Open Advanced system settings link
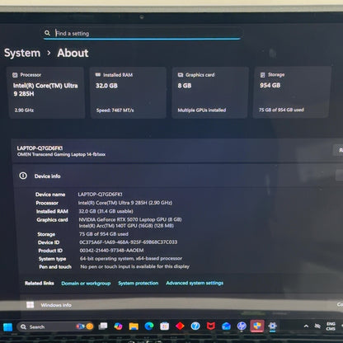Viewport: 343px width, 343px height. tap(195, 283)
